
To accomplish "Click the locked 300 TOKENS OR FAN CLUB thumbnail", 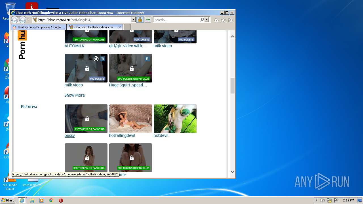I will 130,158.
